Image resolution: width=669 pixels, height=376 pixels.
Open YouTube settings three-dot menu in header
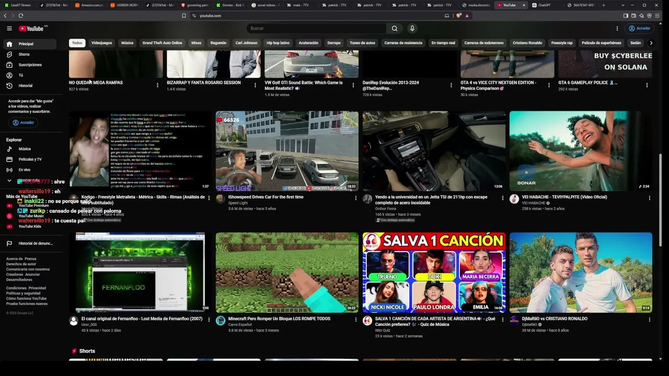(x=617, y=28)
